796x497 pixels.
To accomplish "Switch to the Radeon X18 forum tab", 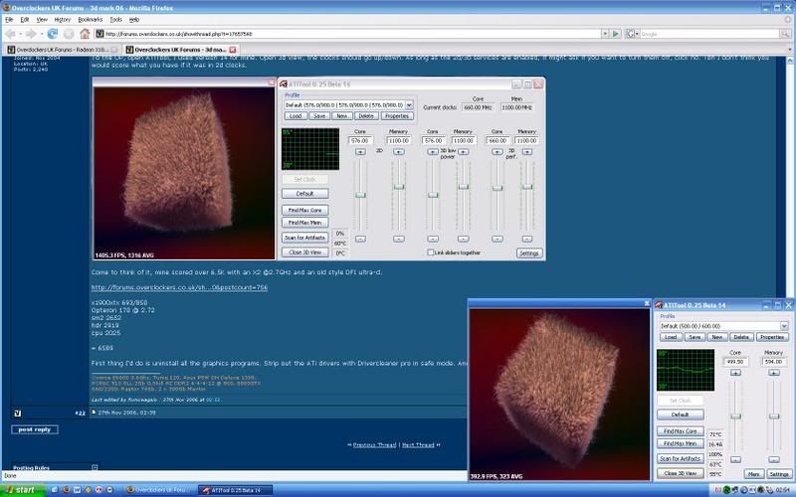I will tap(58, 48).
